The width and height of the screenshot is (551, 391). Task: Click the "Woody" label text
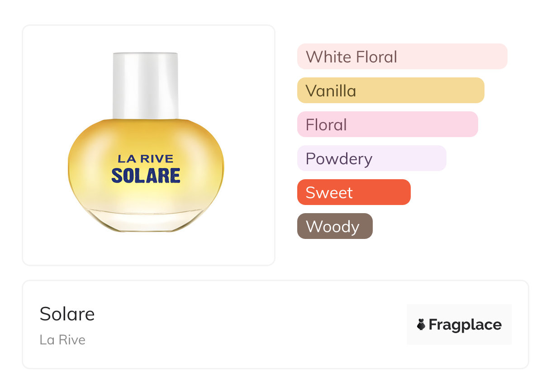(x=332, y=227)
